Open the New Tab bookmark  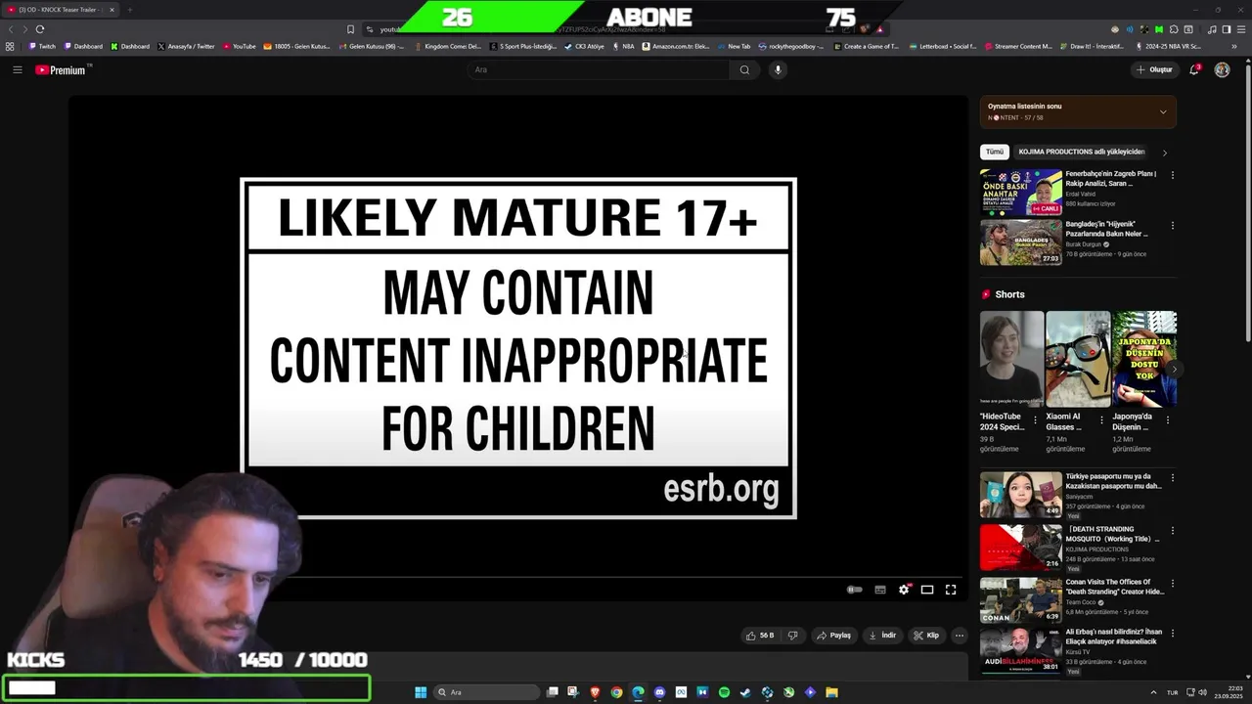pos(734,46)
